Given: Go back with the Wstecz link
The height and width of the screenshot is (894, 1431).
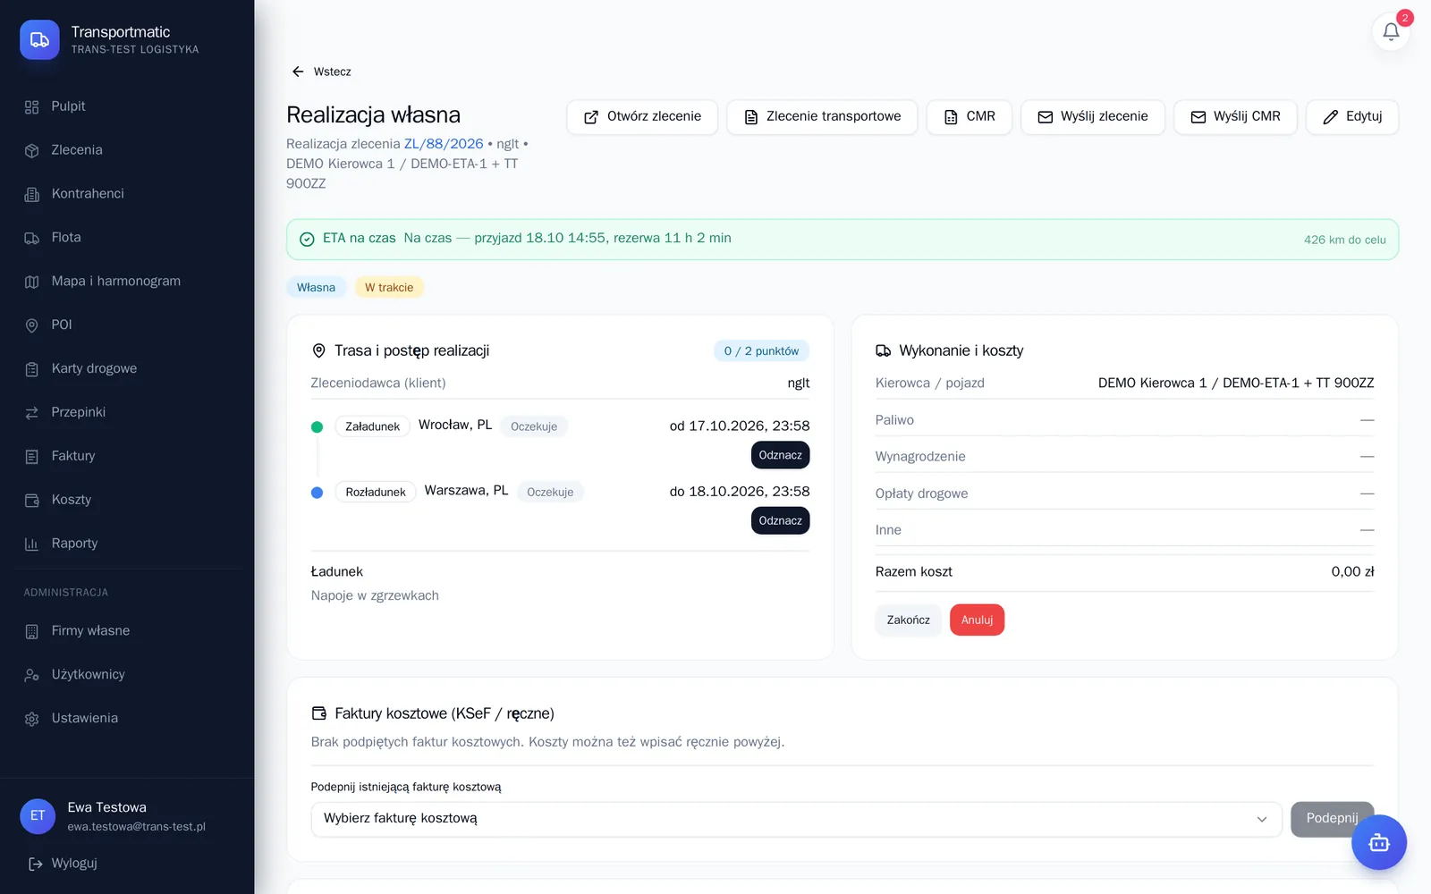Looking at the screenshot, I should [321, 72].
